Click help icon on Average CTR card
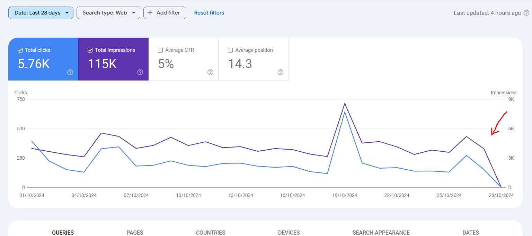This screenshot has height=236, width=532. coord(210,72)
